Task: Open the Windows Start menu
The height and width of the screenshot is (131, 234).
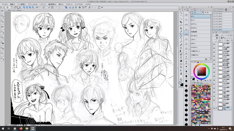Action: (x=3, y=128)
